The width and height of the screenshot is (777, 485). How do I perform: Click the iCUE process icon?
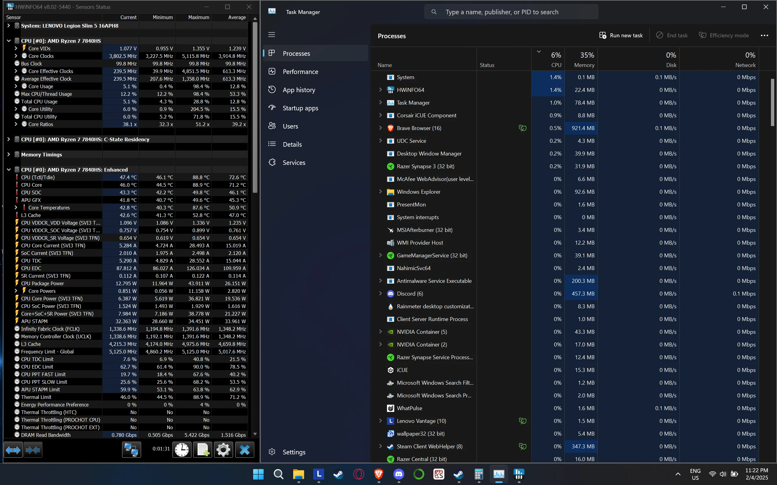[390, 370]
